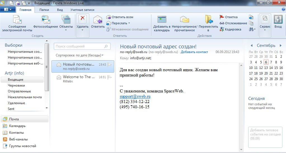Click the Выборки section header

tap(13, 45)
